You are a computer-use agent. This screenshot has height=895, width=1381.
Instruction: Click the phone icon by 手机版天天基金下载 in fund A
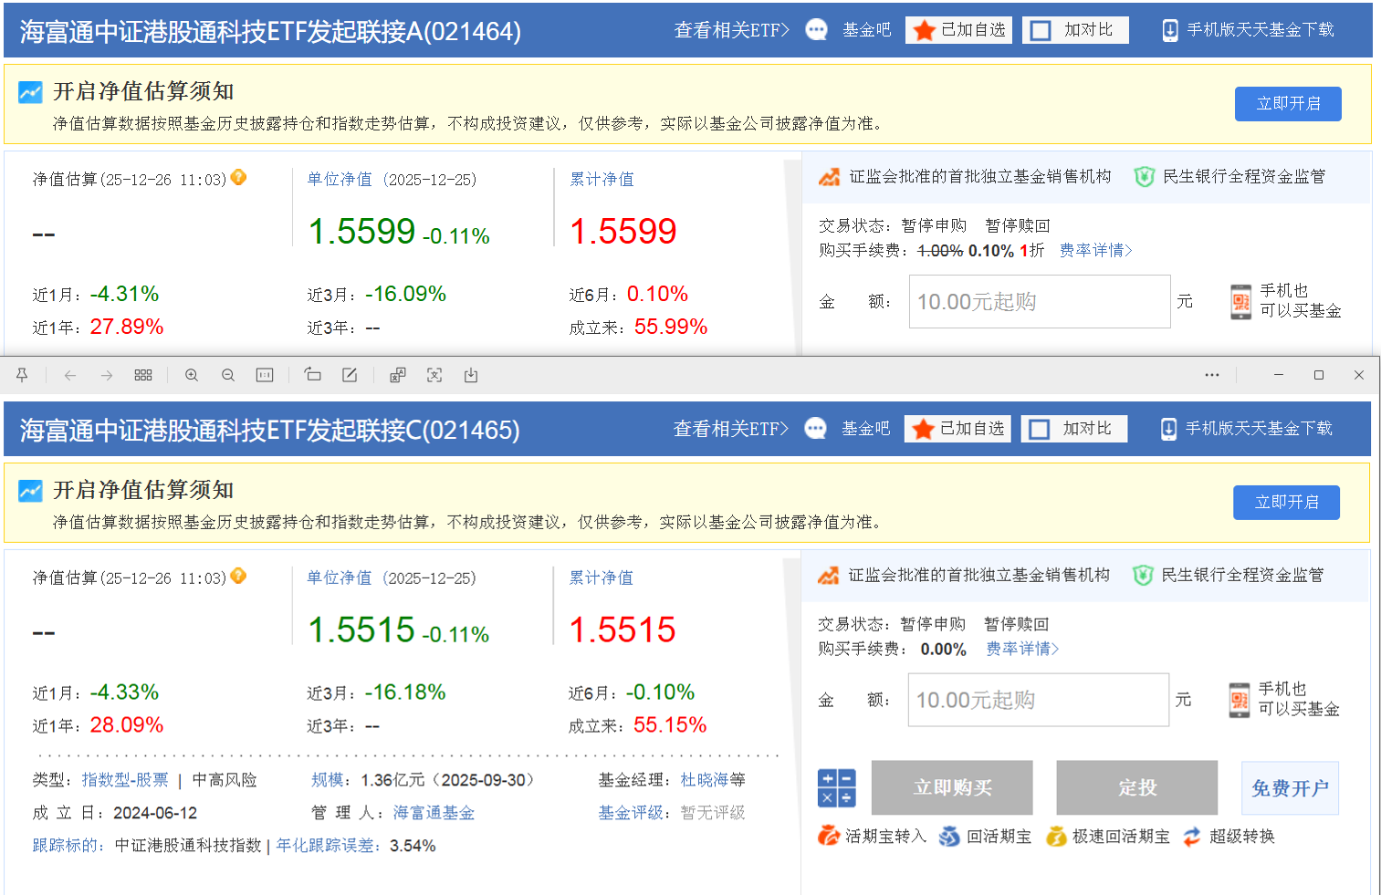pyautogui.click(x=1170, y=30)
